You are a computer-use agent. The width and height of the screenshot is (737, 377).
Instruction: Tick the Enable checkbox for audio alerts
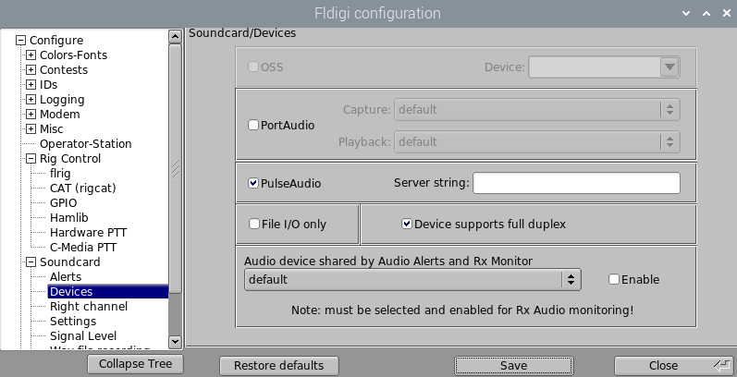(614, 279)
